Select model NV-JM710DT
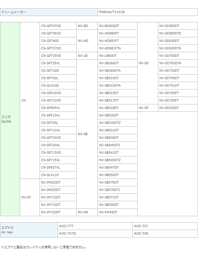This screenshot has height=257, width=198. (58, 197)
